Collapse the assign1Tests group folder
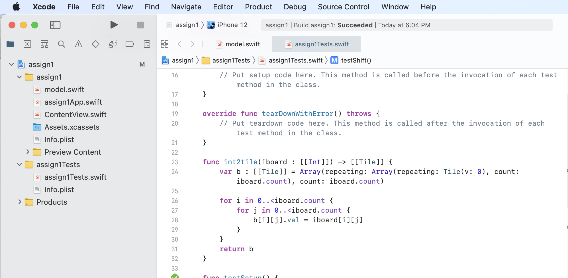This screenshot has width=568, height=278. point(19,165)
